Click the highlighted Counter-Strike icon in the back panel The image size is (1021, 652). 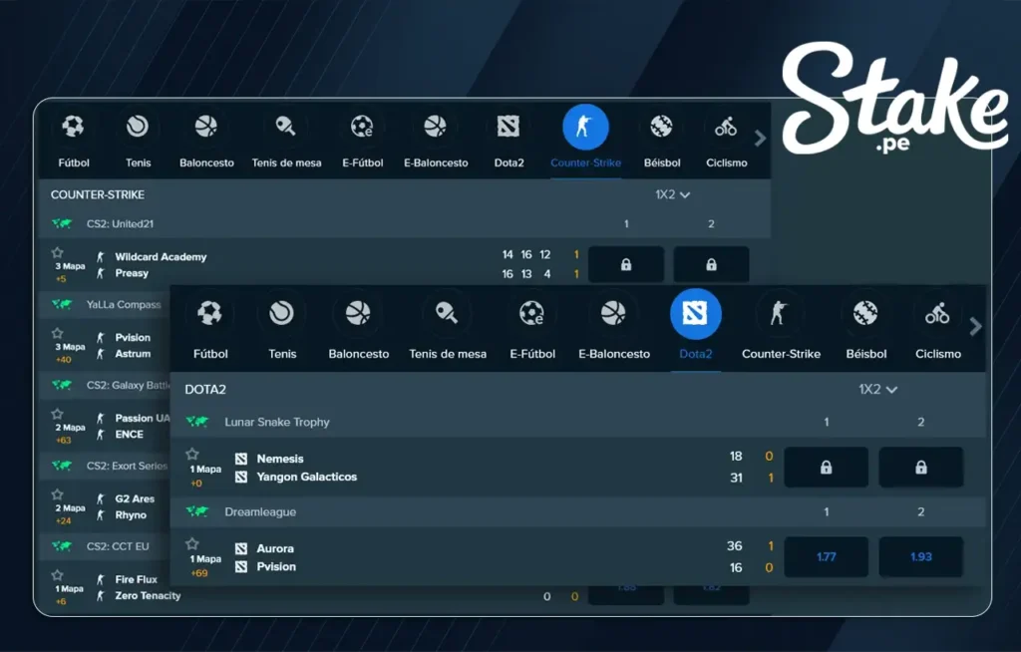(585, 127)
